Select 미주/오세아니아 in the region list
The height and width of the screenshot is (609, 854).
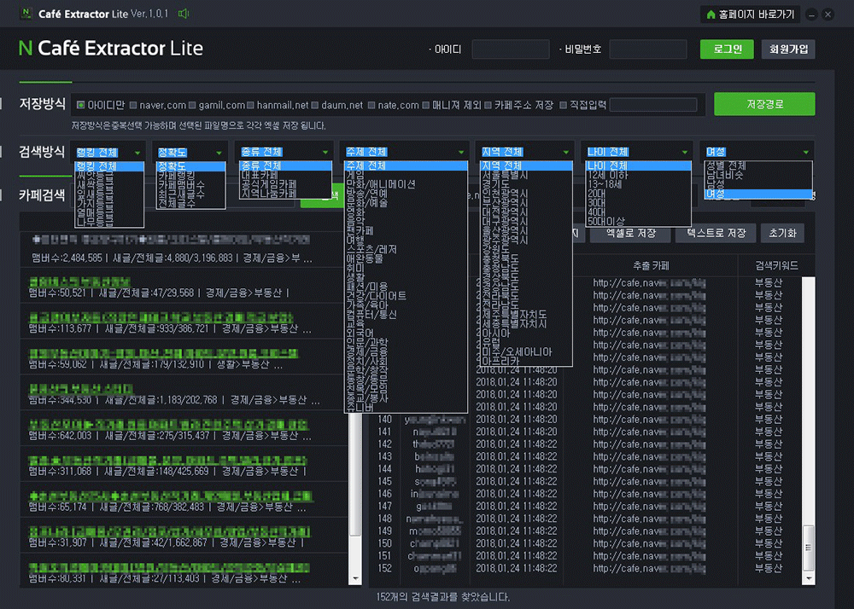coord(526,351)
